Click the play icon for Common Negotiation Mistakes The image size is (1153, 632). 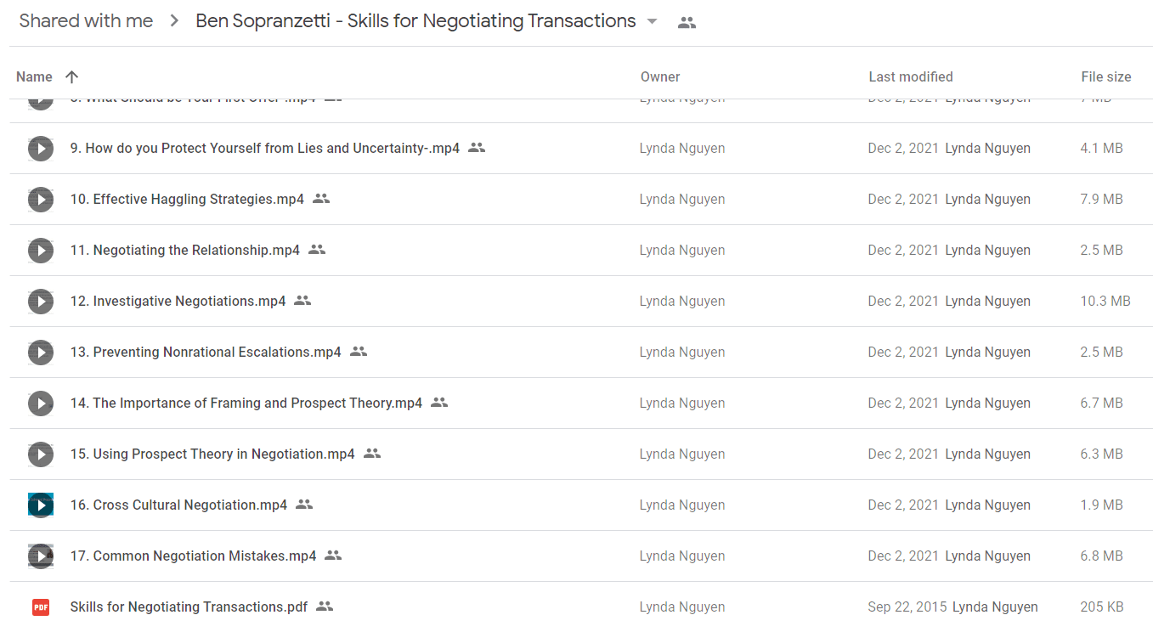pyautogui.click(x=41, y=556)
